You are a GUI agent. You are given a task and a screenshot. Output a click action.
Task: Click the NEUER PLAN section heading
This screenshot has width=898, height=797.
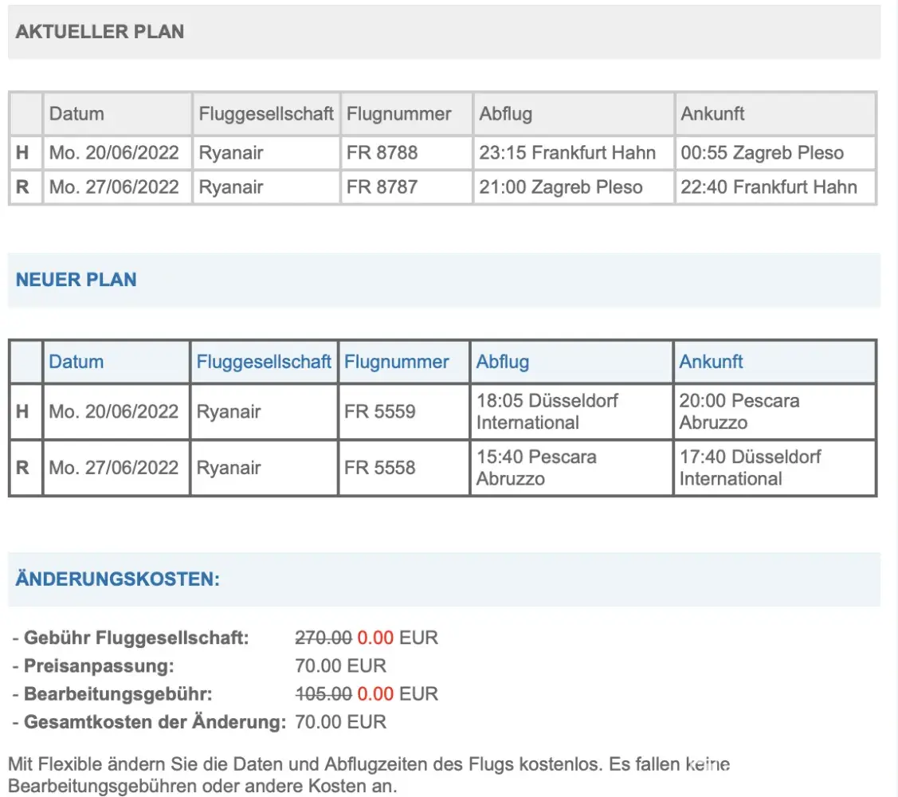76,280
